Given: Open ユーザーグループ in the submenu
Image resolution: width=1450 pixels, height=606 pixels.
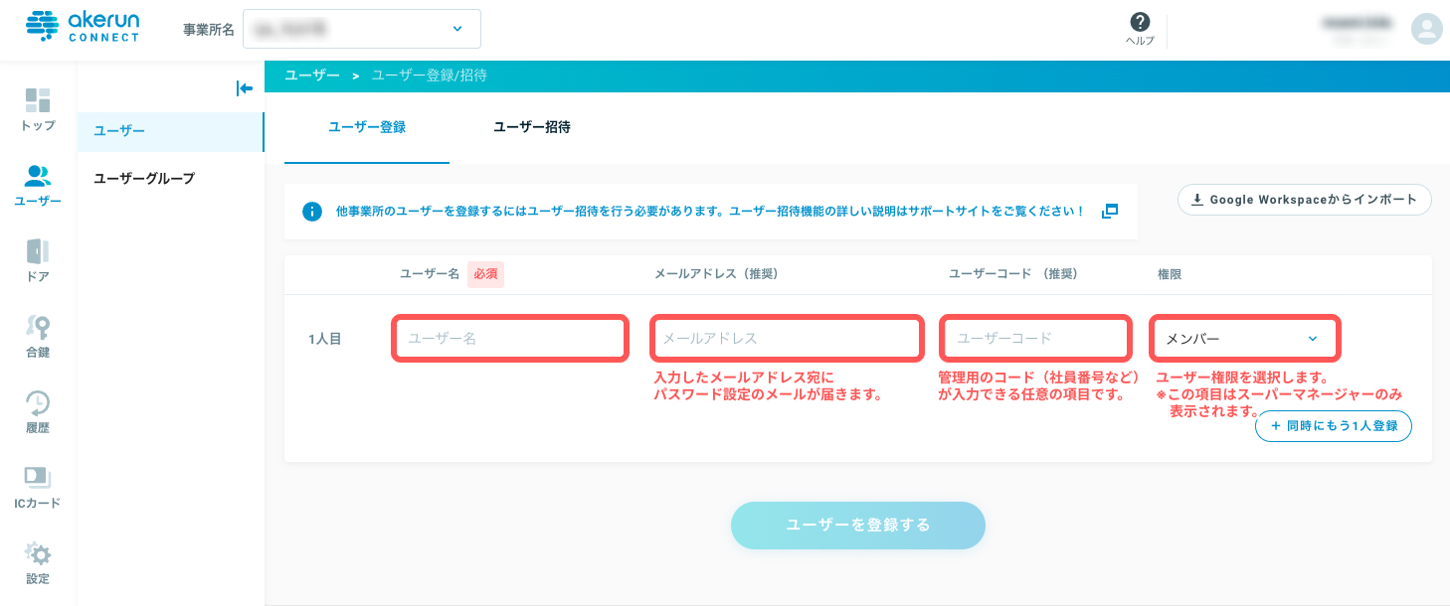Looking at the screenshot, I should click(x=144, y=179).
